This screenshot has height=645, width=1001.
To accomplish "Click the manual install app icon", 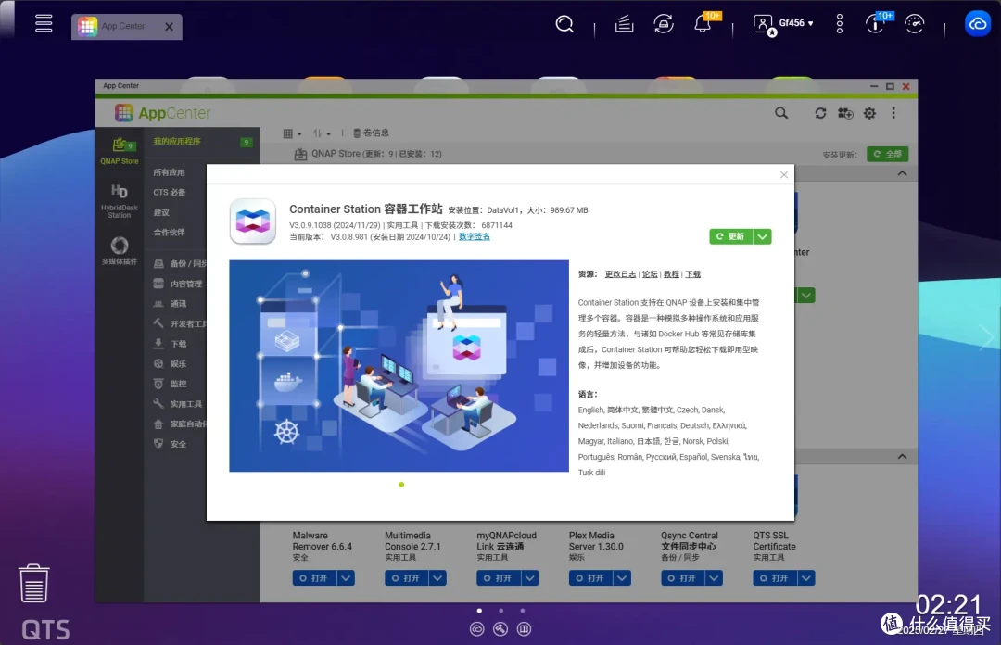I will click(x=845, y=113).
